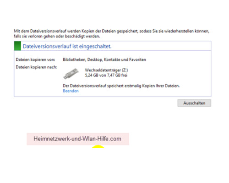Click the 'Mit dem Dateiversionsverlauf werden Kopien' line
Viewport: 229px width, 183px height.
[111, 31]
